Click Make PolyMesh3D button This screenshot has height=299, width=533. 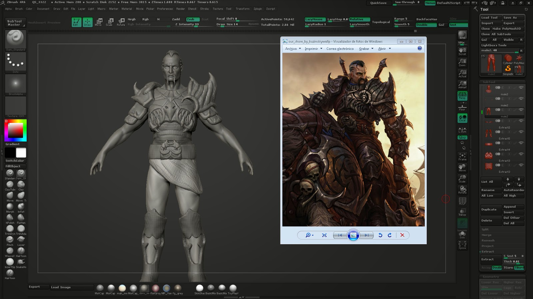point(508,29)
